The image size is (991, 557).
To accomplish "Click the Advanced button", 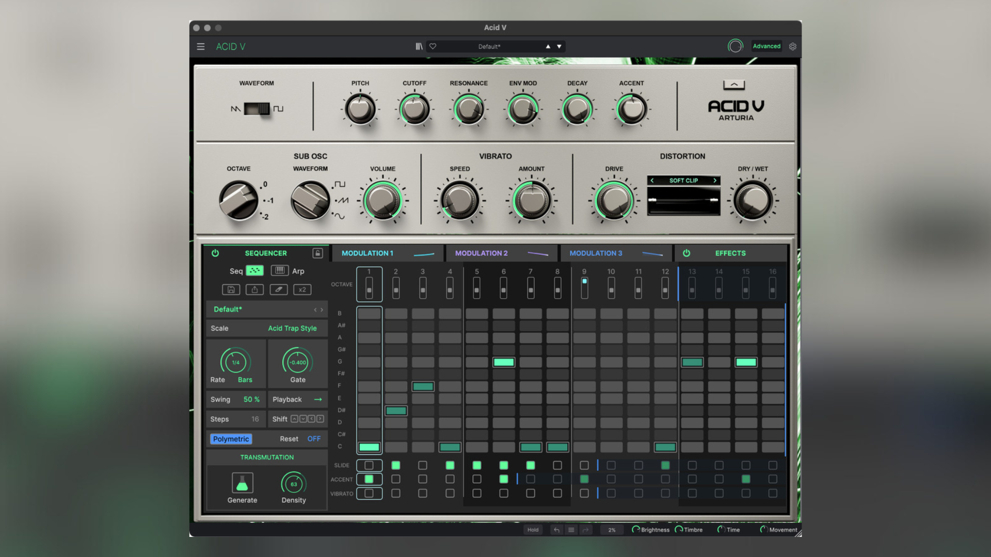I will tap(766, 46).
